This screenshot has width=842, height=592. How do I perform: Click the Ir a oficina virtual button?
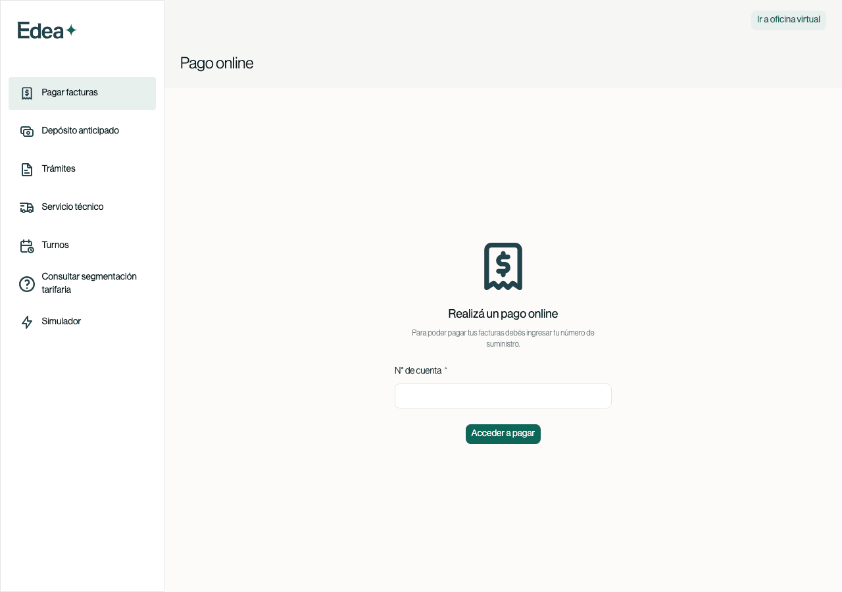tap(789, 20)
